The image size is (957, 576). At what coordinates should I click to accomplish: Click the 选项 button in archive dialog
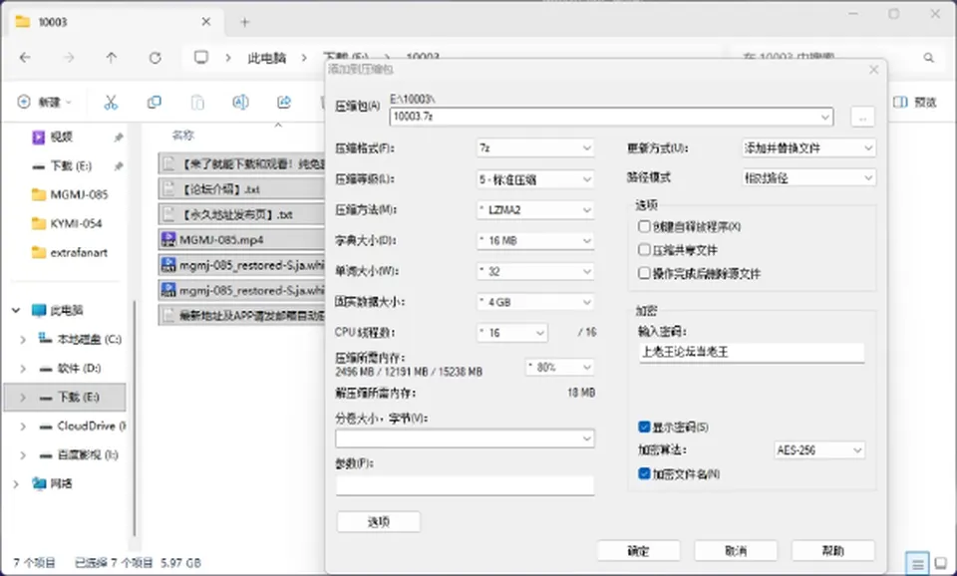tap(379, 522)
